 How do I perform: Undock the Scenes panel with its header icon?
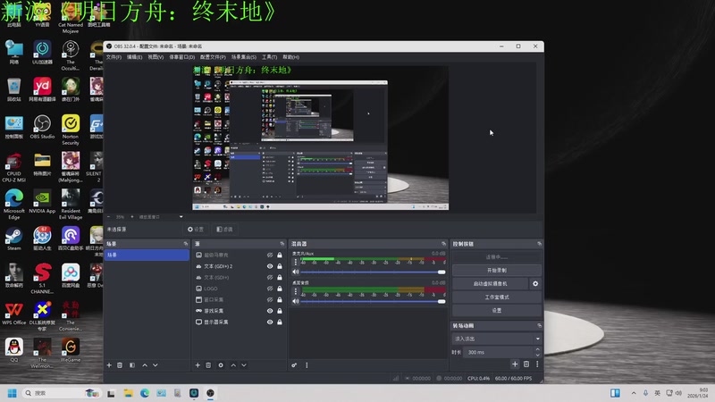[186, 244]
